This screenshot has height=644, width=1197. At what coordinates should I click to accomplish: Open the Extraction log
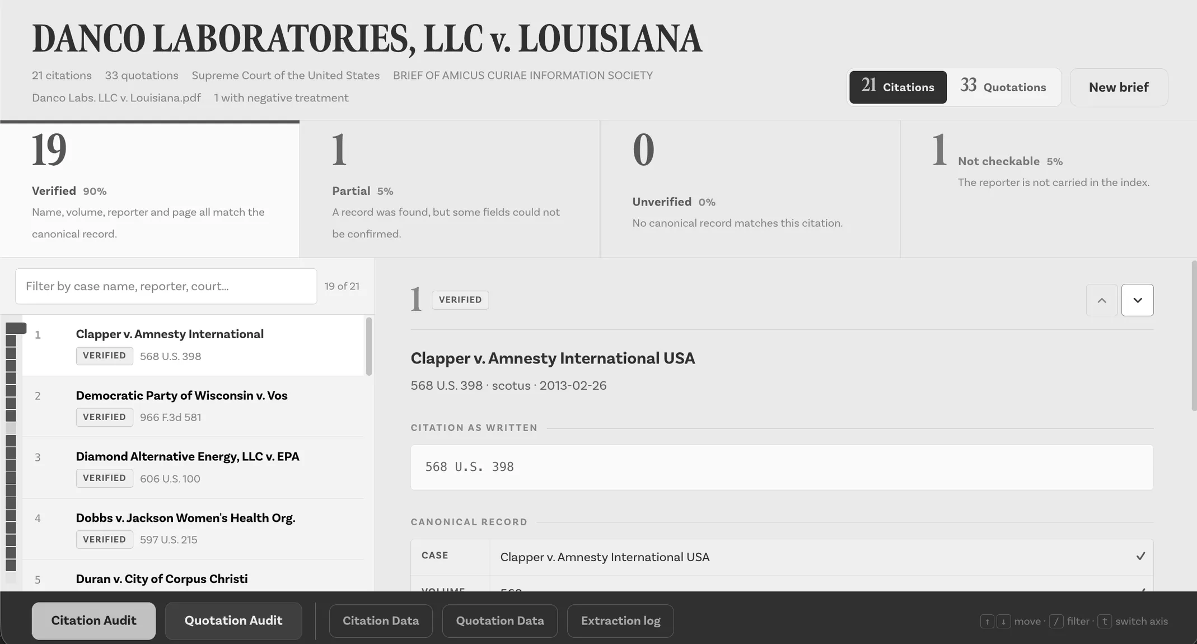(x=620, y=620)
